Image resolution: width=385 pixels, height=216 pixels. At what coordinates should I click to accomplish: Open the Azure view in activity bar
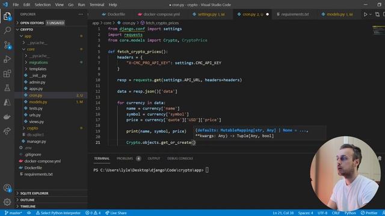coord(7,102)
